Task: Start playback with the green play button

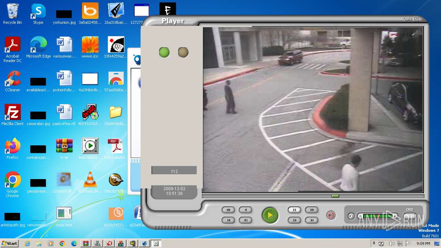Action: click(270, 215)
